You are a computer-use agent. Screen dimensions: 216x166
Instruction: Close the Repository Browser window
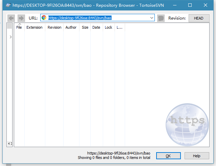click(x=206, y=5)
